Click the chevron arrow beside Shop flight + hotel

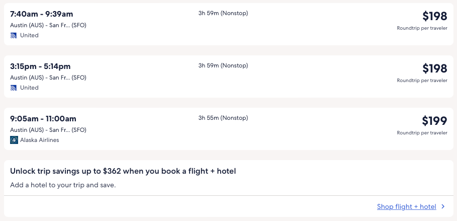click(443, 206)
